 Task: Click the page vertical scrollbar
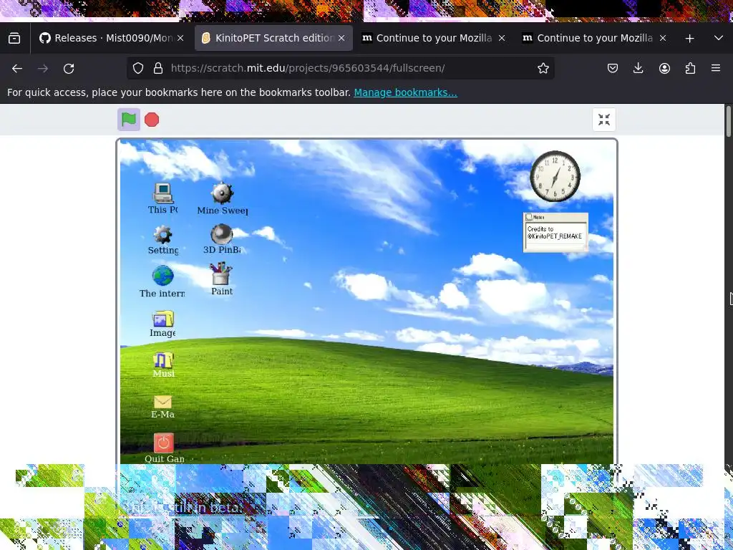point(728,122)
